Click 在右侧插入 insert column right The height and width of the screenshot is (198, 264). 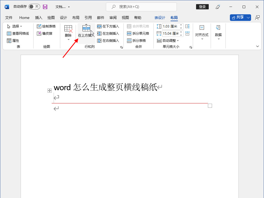click(108, 41)
